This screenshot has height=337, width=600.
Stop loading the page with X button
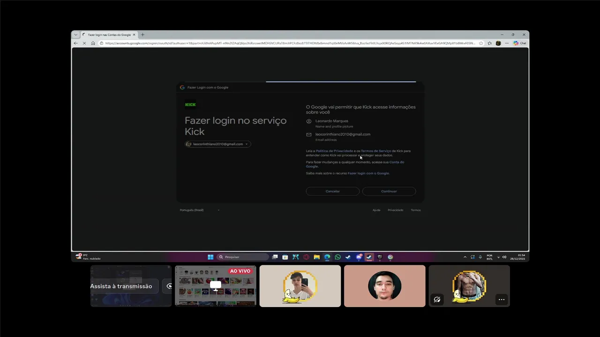click(84, 43)
